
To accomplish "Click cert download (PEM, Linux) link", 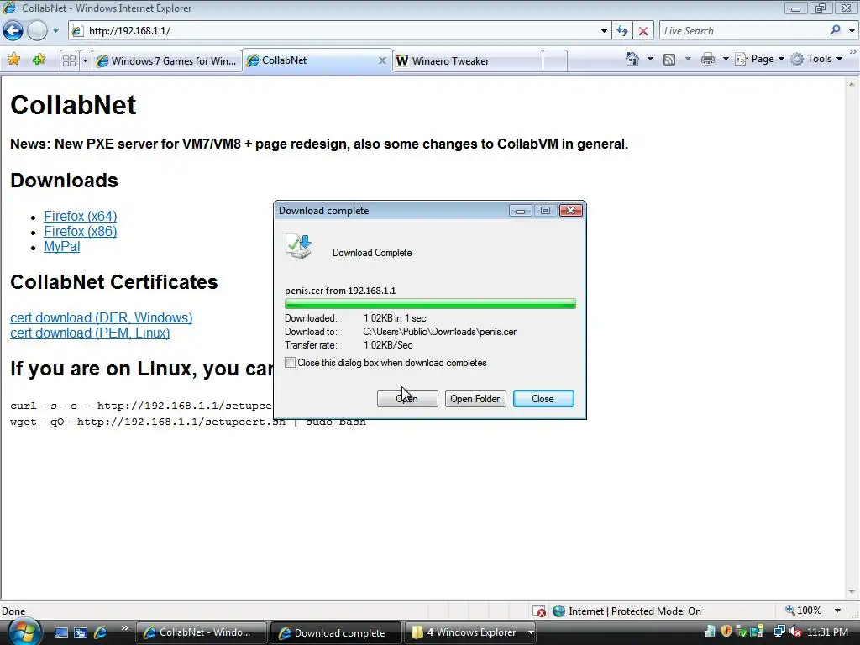I will pos(90,333).
